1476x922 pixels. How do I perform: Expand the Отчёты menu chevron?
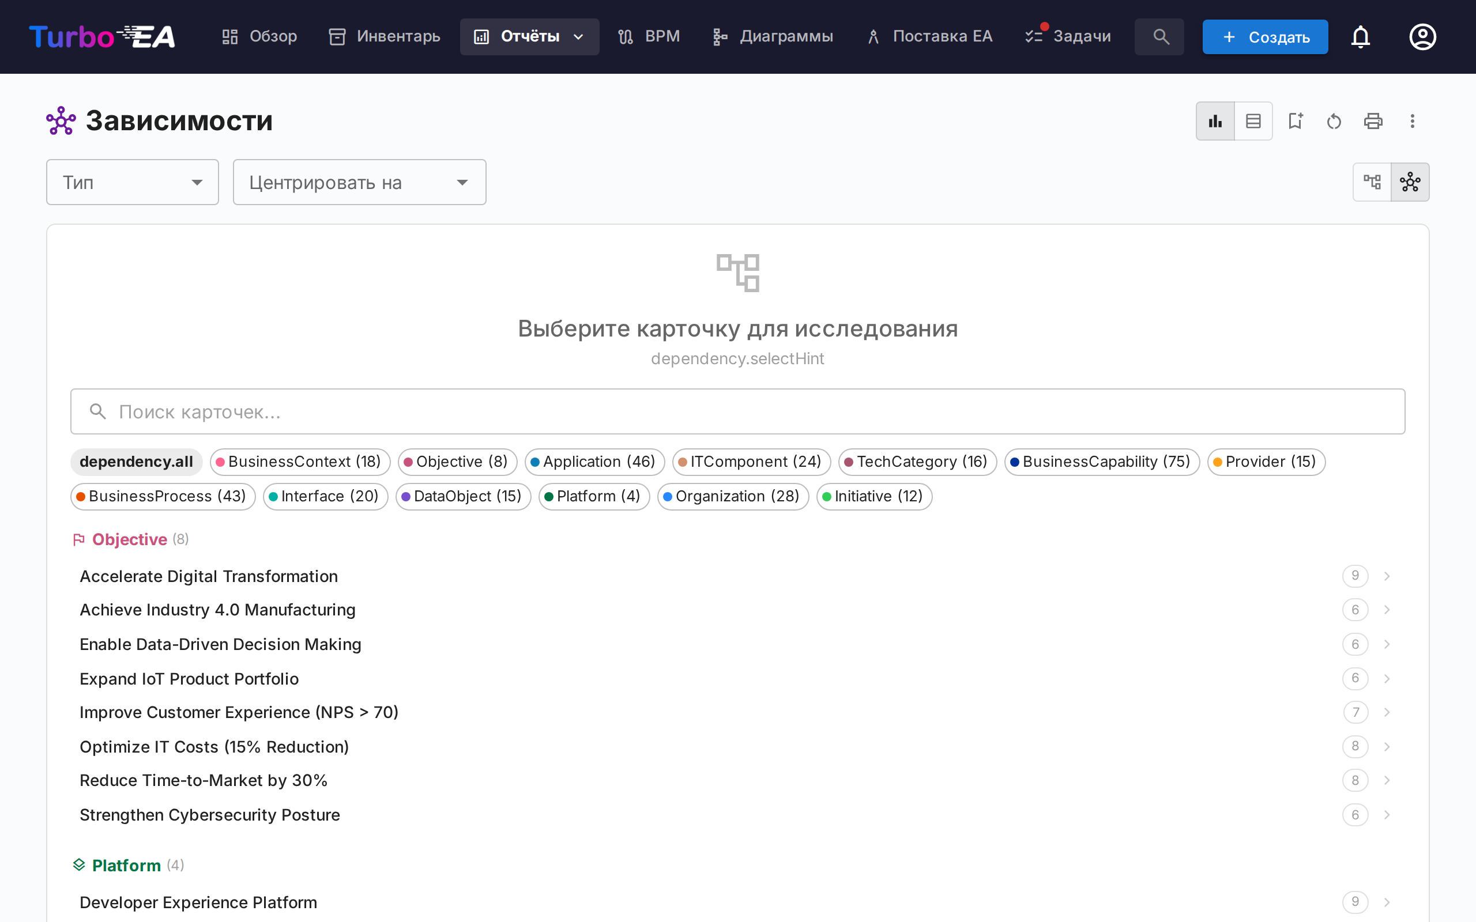pyautogui.click(x=578, y=36)
